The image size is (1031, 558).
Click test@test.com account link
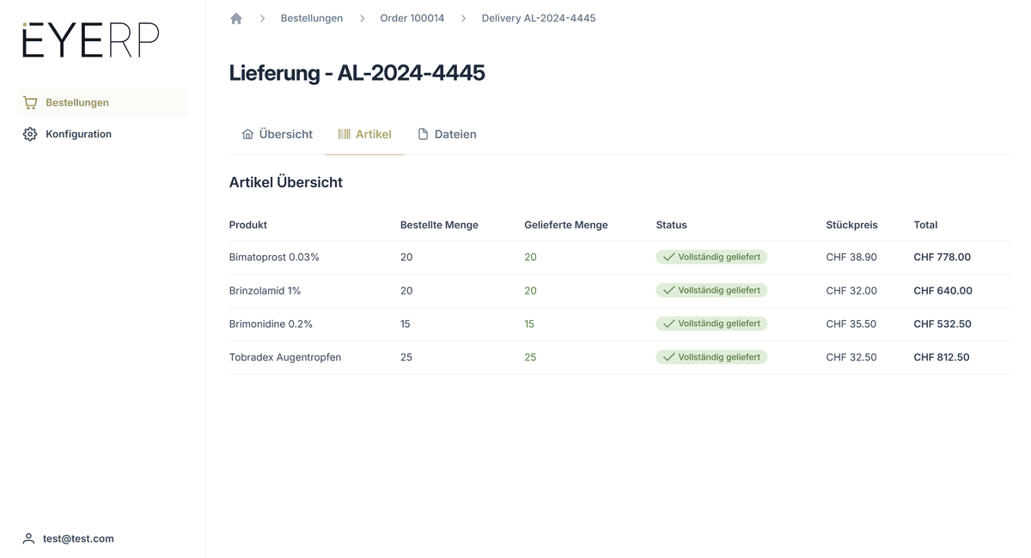[x=78, y=539]
